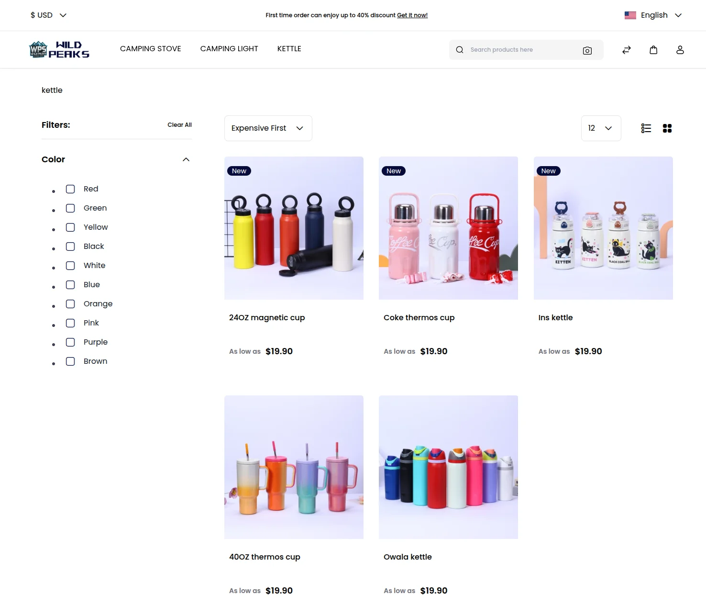Click the New badge on Coke thermos cup

pyautogui.click(x=394, y=171)
